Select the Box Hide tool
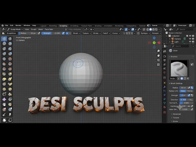Viewport: 196px width, 147px height. [10, 120]
